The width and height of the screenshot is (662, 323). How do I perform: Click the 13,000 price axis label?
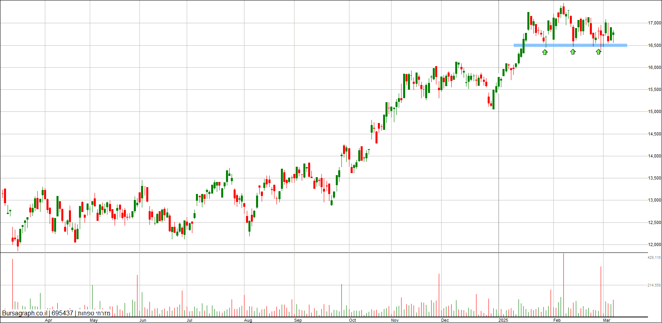pyautogui.click(x=655, y=200)
